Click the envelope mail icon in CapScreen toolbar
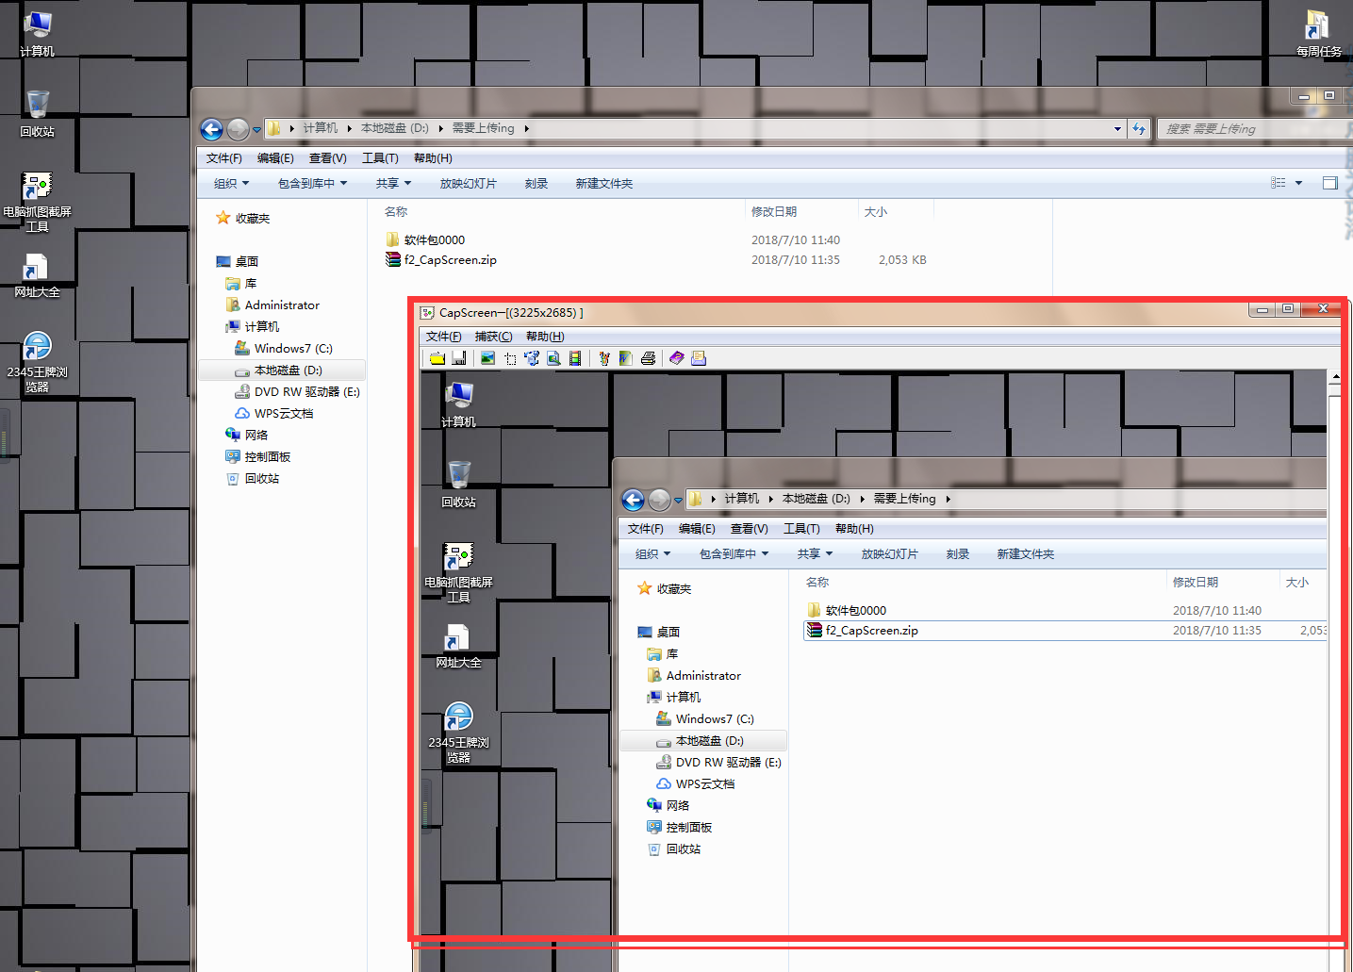The height and width of the screenshot is (972, 1353). coord(699,358)
